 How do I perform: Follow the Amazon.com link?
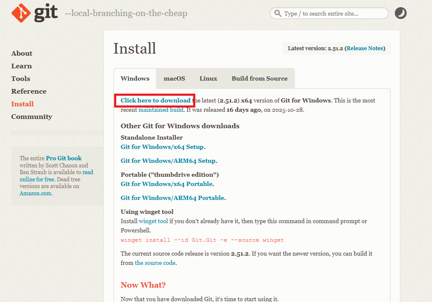pos(36,193)
